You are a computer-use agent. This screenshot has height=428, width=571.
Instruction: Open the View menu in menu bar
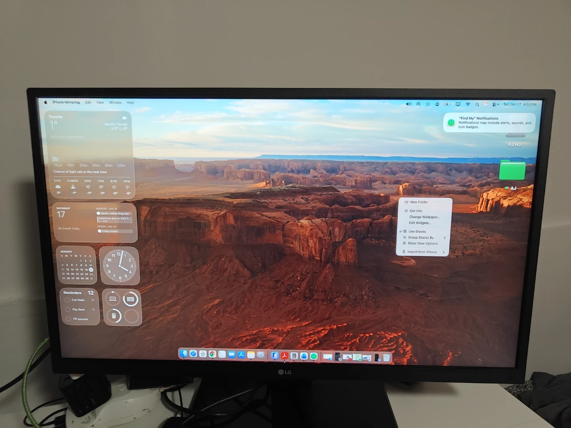(x=100, y=103)
